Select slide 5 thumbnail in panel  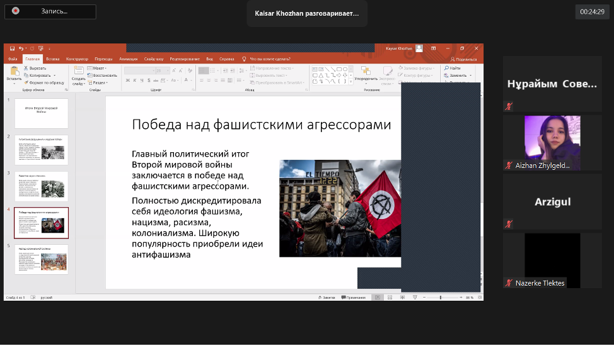pos(42,260)
